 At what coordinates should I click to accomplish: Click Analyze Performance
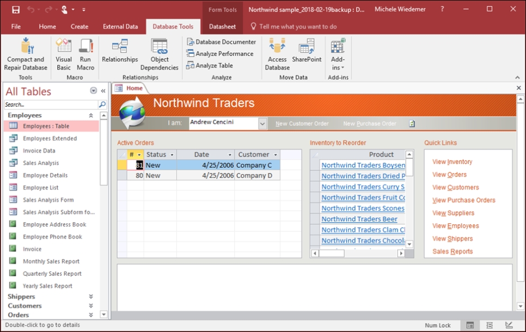click(x=220, y=54)
